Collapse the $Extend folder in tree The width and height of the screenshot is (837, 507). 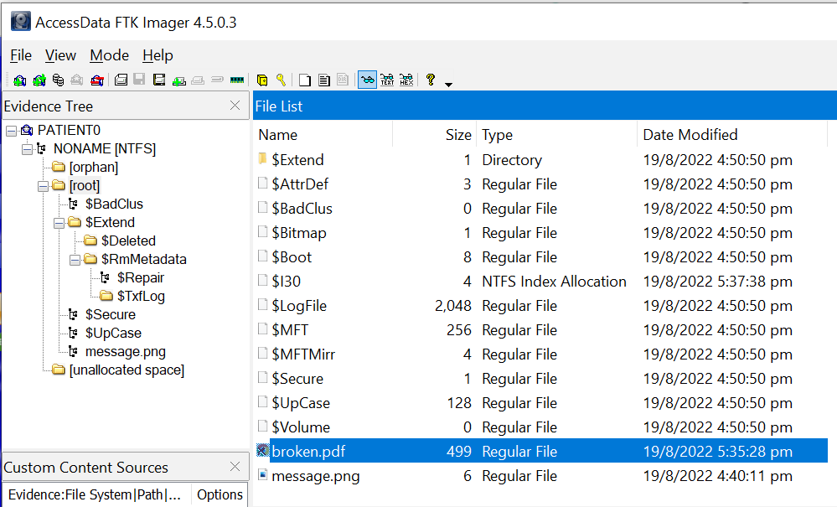click(59, 223)
